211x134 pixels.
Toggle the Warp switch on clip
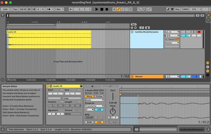click(x=89, y=96)
